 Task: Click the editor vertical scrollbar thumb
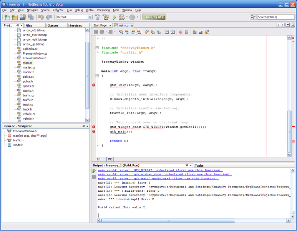click(289, 131)
